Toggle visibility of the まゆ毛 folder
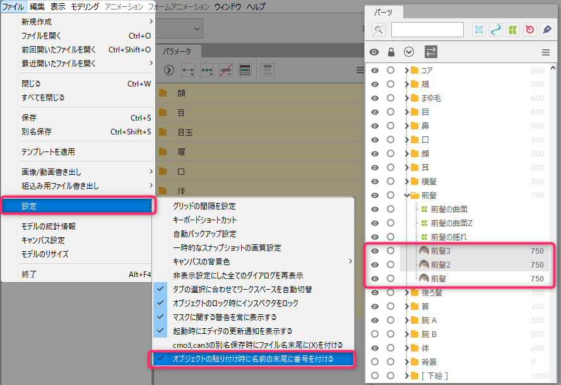 (375, 98)
